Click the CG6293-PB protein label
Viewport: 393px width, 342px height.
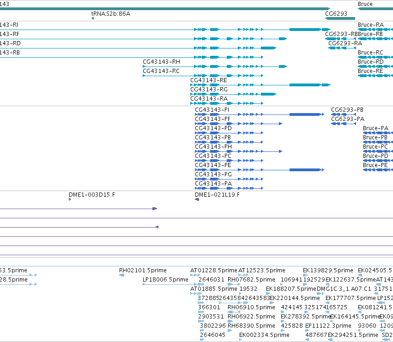[x=347, y=110]
